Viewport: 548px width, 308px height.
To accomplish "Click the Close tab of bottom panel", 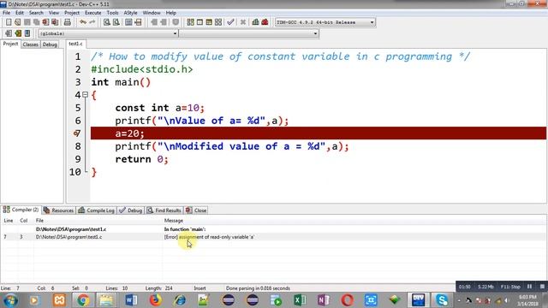I will (x=196, y=210).
